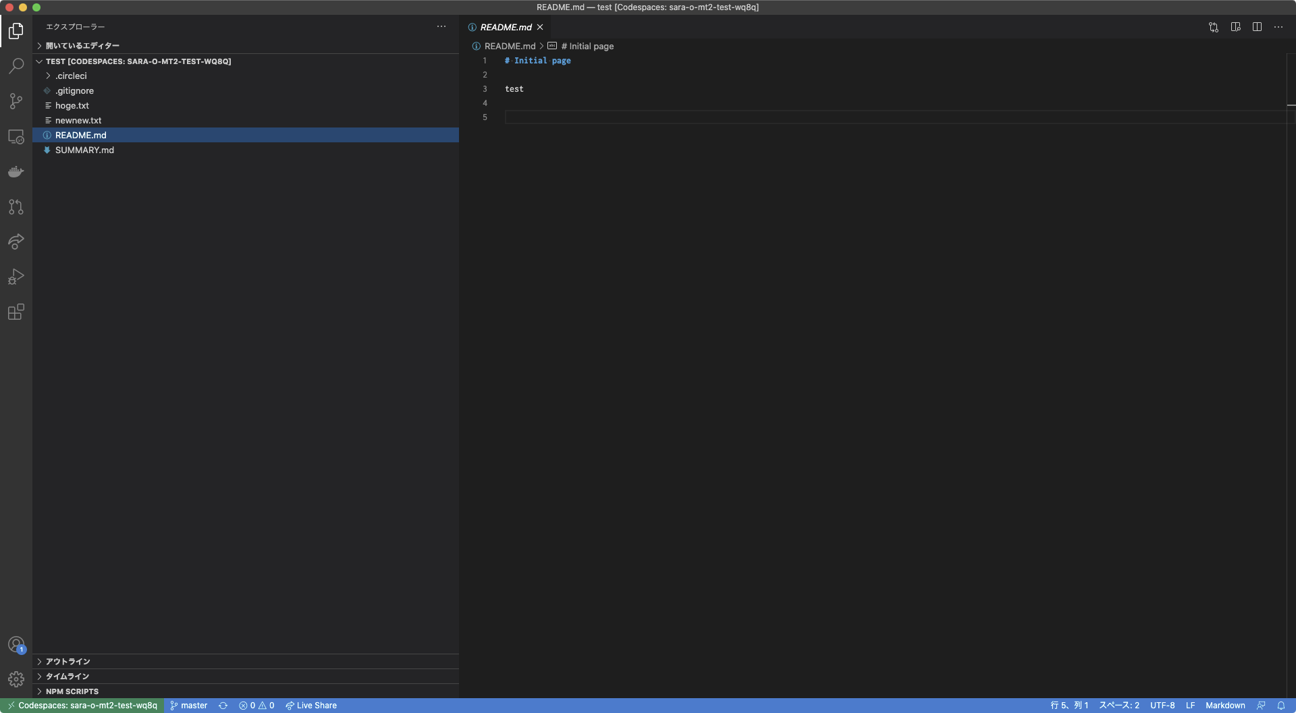
Task: Click the empty line 5 in the editor
Action: click(x=895, y=117)
